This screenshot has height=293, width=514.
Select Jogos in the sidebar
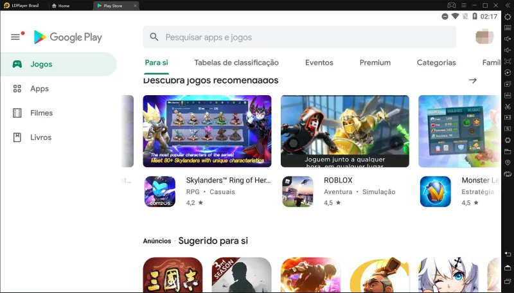(58, 64)
